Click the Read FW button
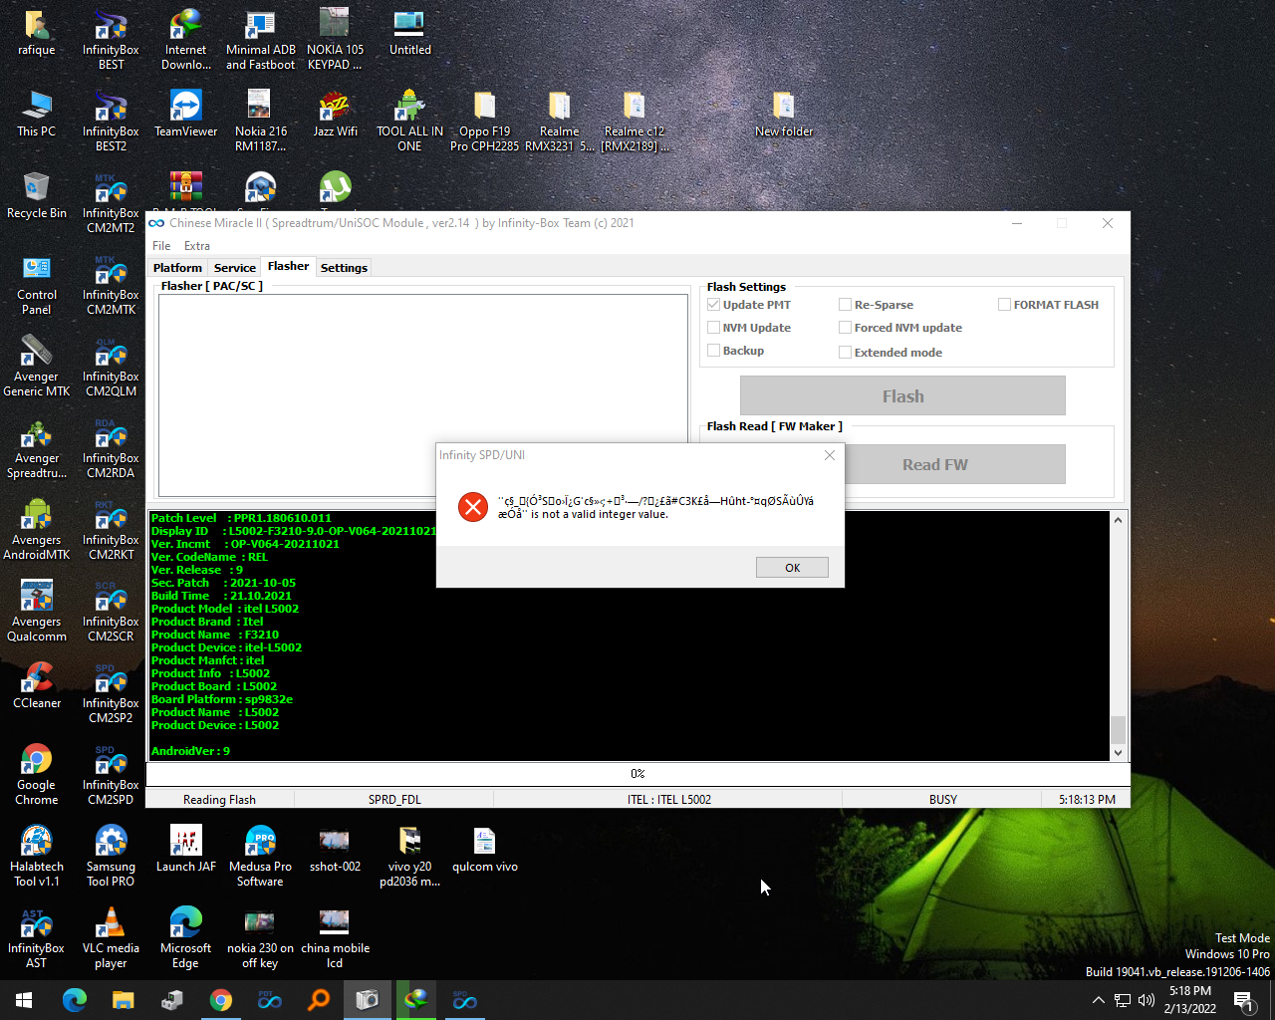 934,464
